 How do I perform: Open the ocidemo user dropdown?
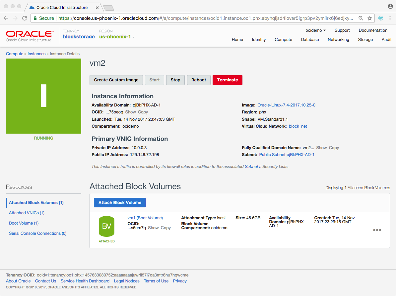pyautogui.click(x=315, y=30)
